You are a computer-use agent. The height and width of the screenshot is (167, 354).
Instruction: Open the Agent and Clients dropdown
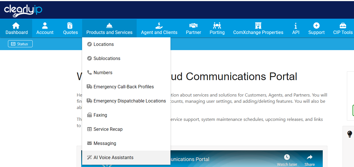click(159, 28)
